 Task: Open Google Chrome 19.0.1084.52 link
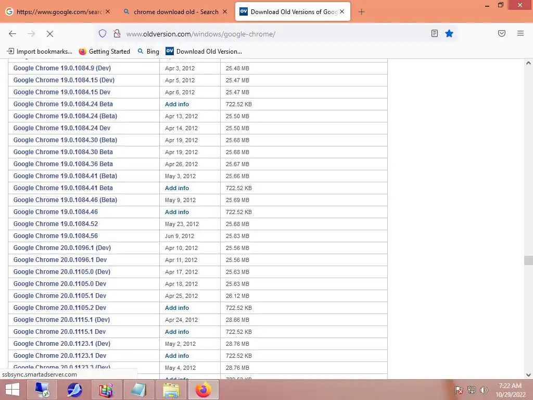[x=55, y=224]
